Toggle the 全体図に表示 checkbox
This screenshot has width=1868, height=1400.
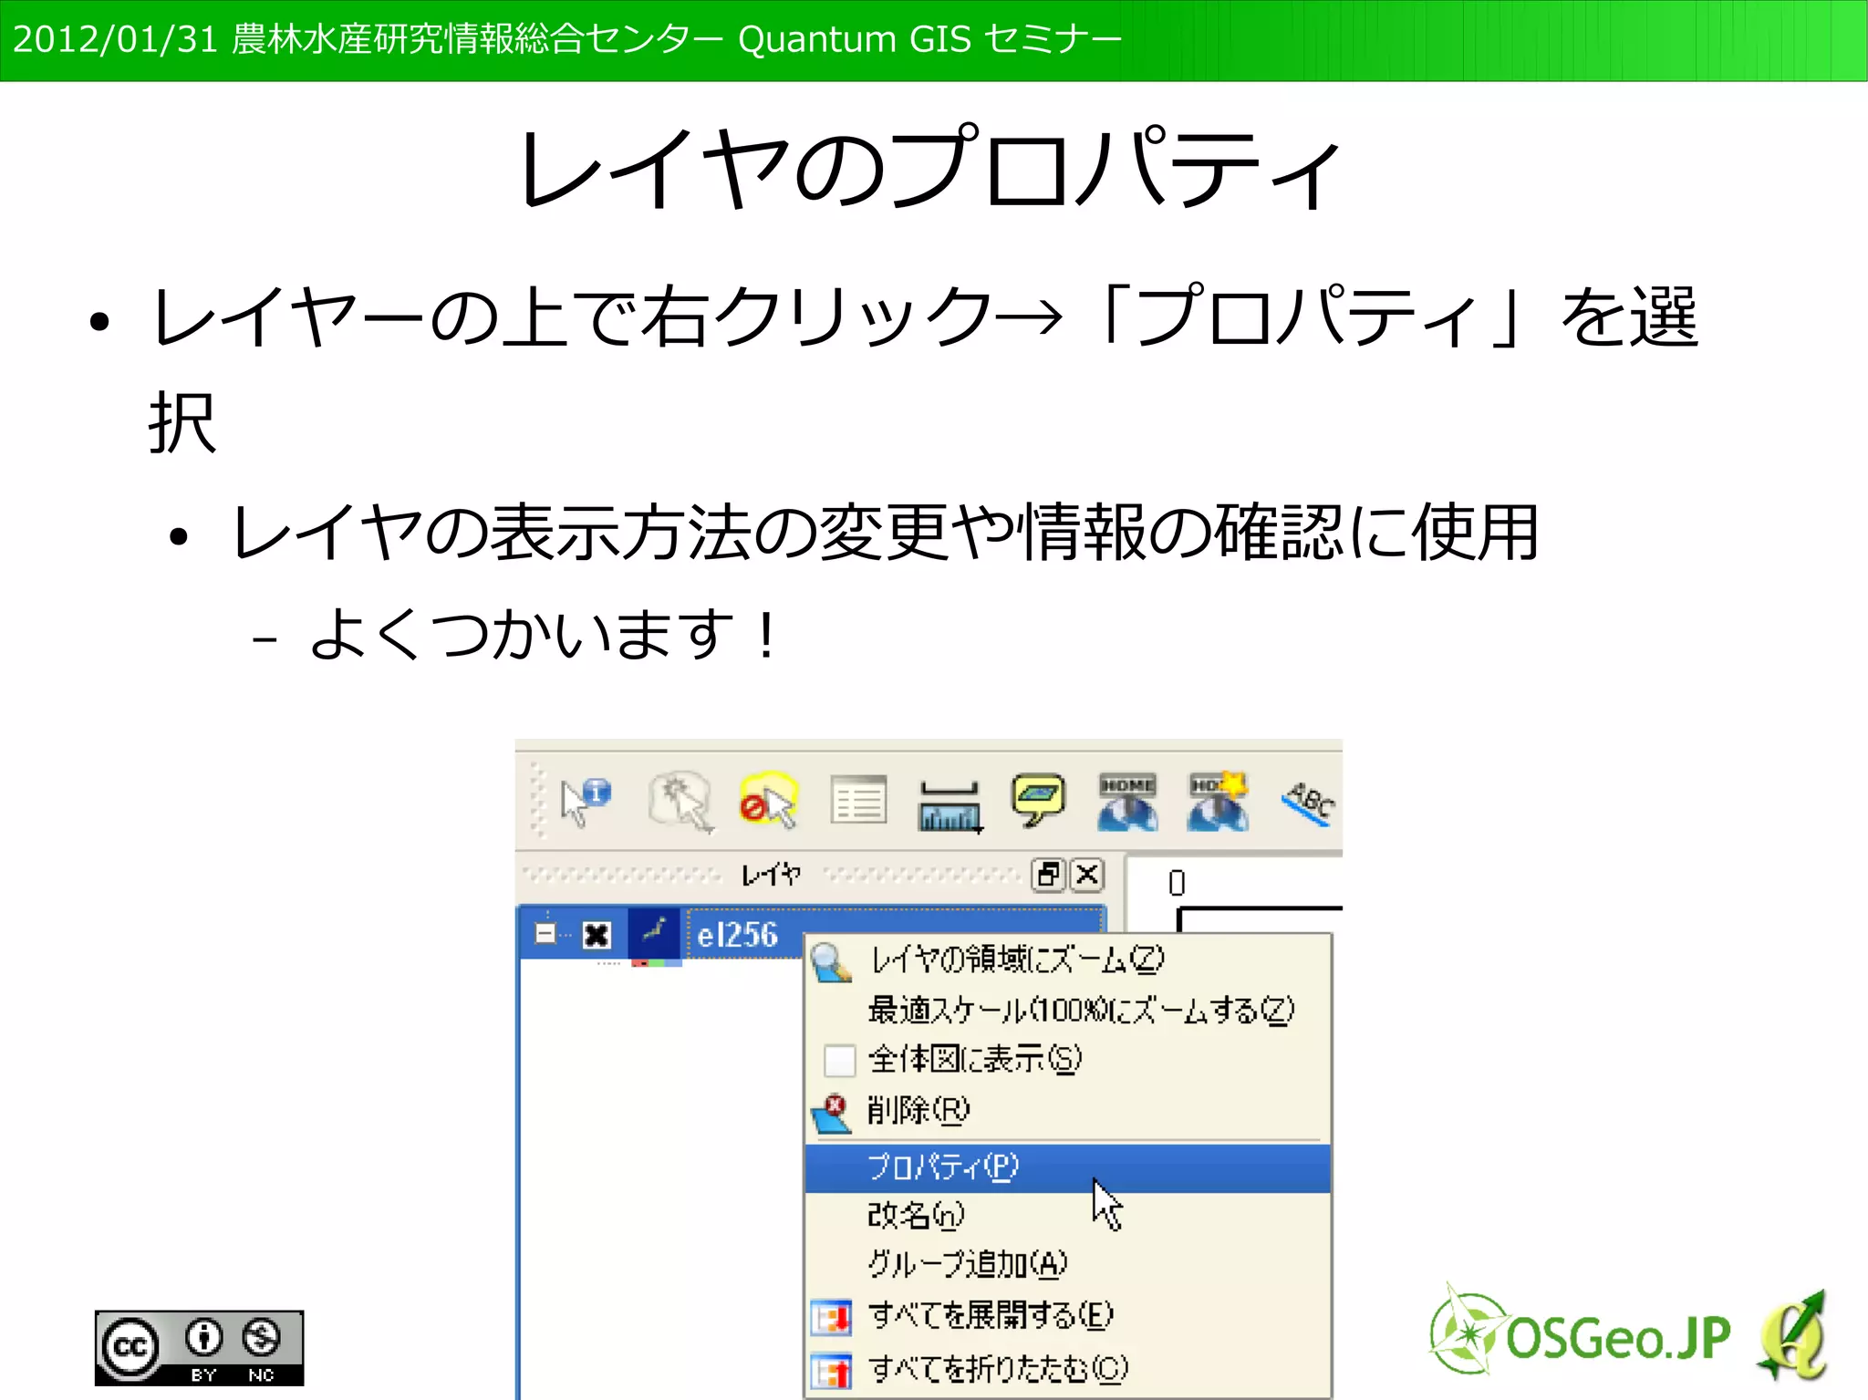coord(839,1060)
